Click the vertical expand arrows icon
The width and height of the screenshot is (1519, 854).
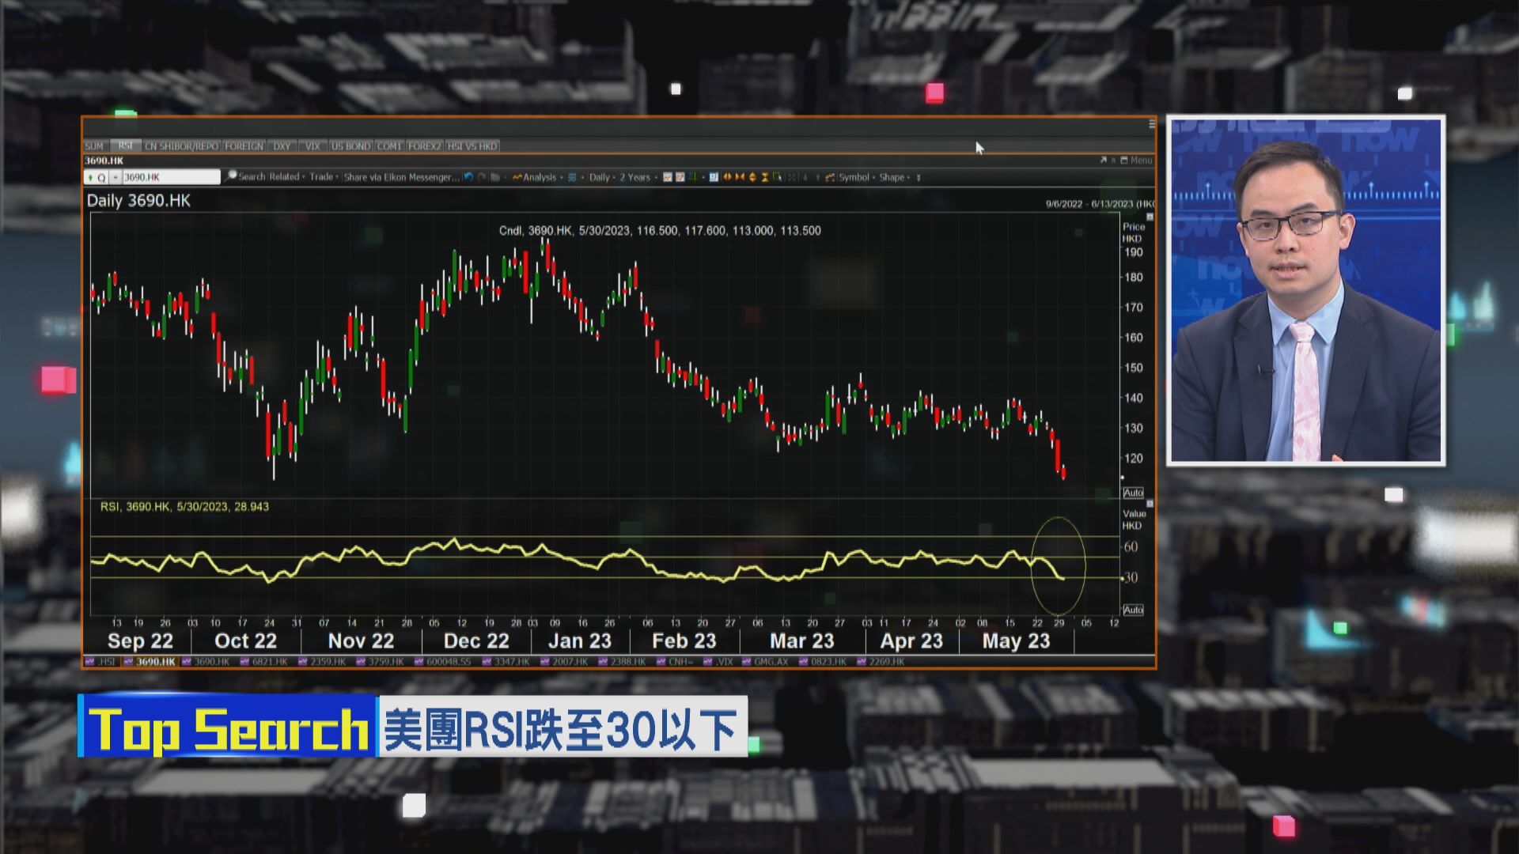coord(752,177)
